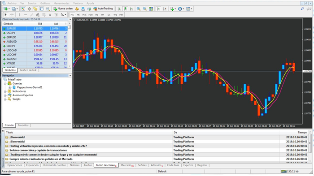This screenshot has width=314, height=176.
Task: Zoom out of the chart
Action: pyautogui.click(x=144, y=9)
